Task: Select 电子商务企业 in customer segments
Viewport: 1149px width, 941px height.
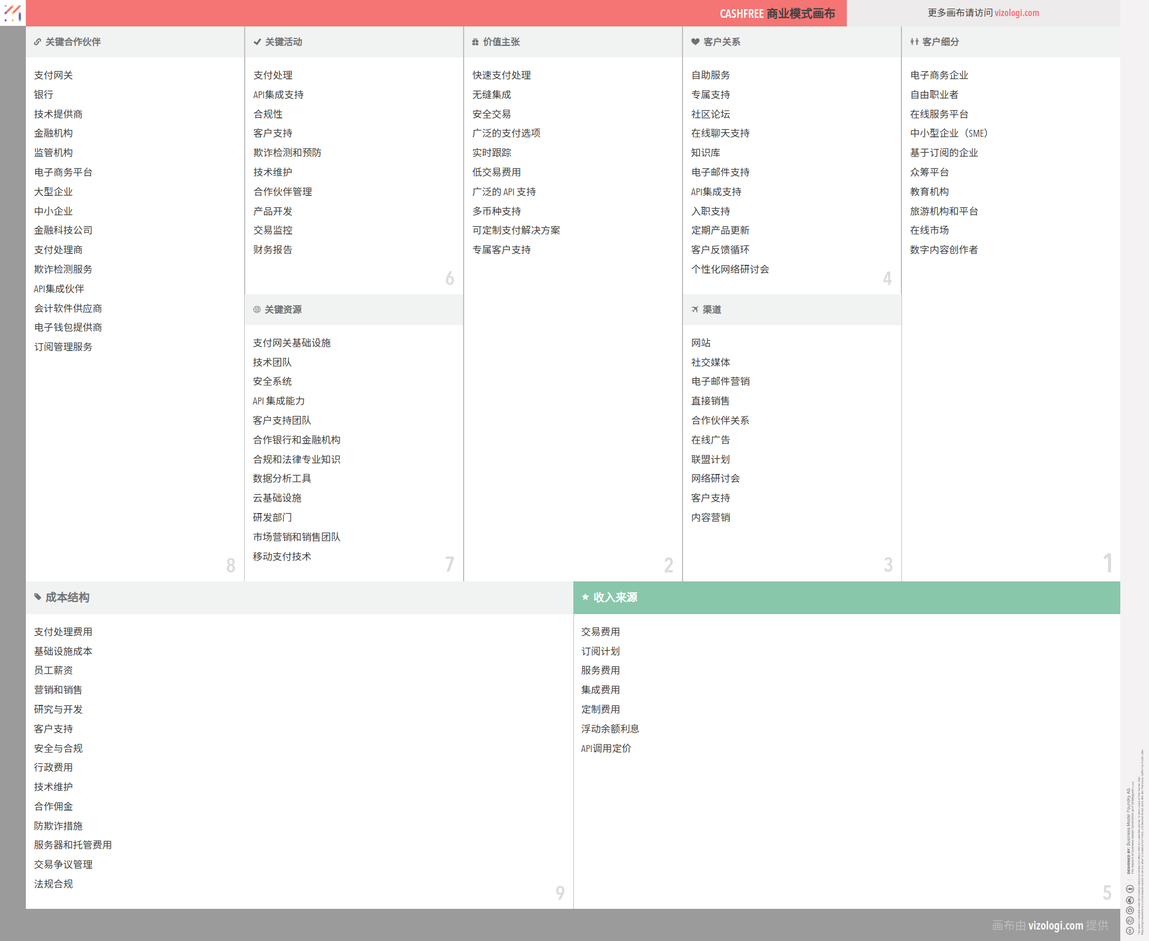Action: 939,75
